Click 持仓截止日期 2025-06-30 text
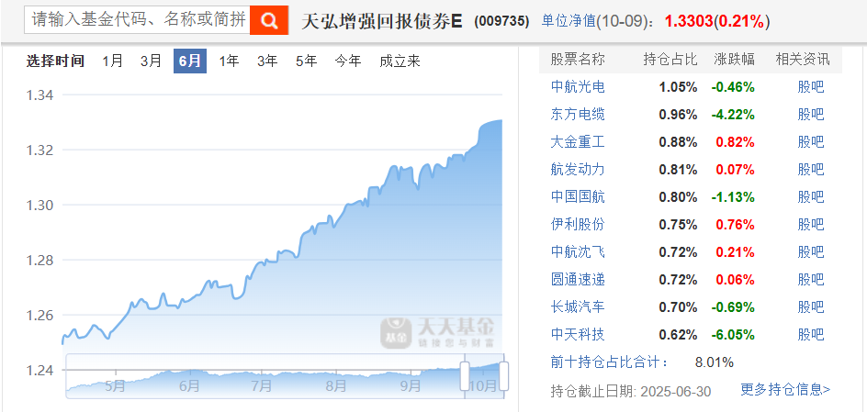Image resolution: width=867 pixels, height=412 pixels. [631, 391]
